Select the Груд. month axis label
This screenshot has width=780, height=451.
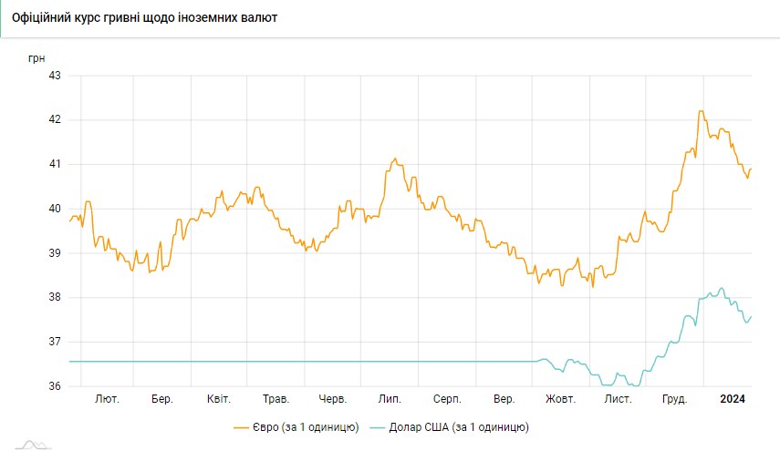675,400
